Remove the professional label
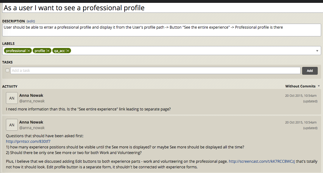Screen dimensions: 323x173 click(29, 51)
